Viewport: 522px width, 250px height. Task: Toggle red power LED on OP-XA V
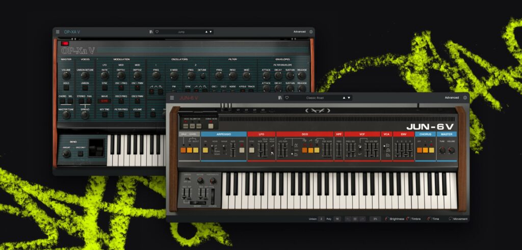(65, 43)
